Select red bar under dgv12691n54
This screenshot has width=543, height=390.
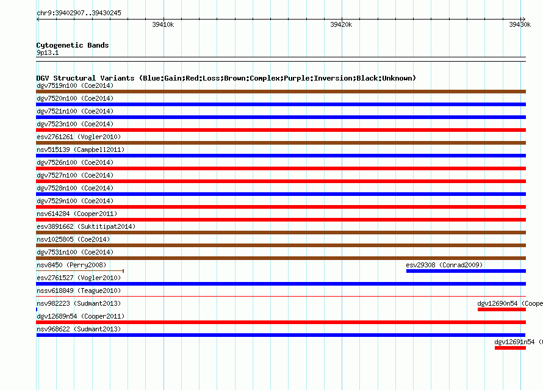pos(511,348)
